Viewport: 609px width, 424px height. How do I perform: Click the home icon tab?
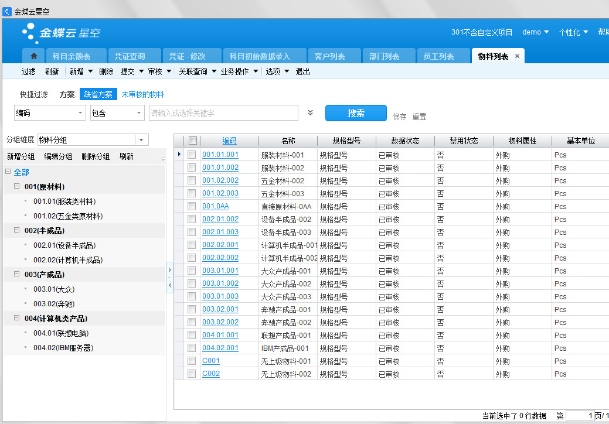tap(33, 56)
